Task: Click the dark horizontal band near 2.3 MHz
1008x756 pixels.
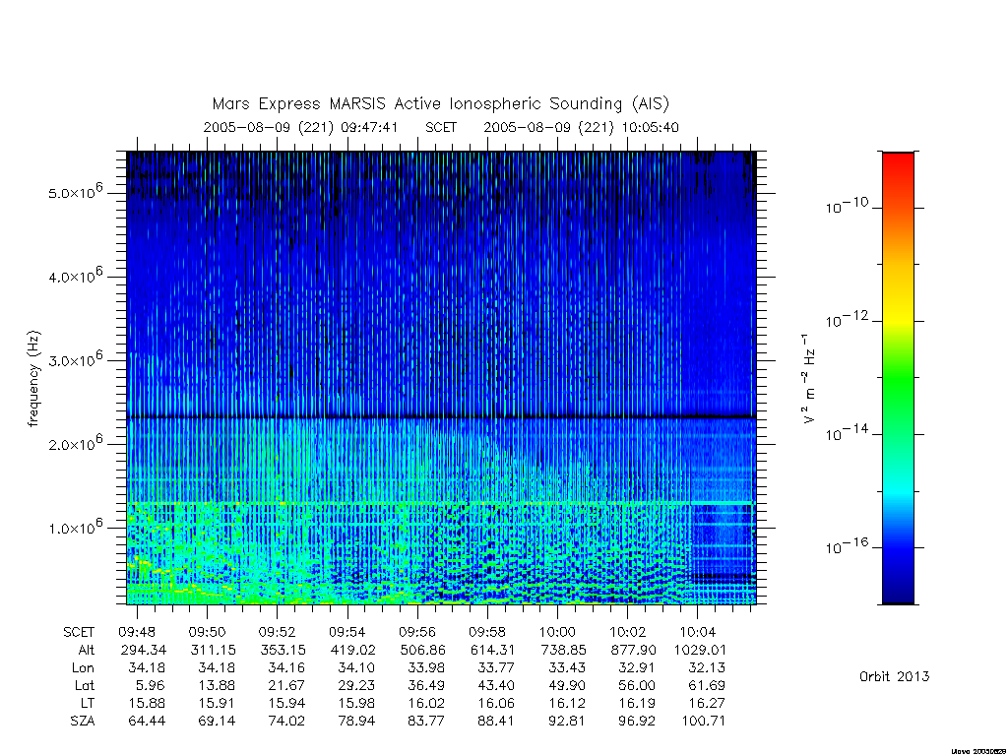Action: [441, 417]
